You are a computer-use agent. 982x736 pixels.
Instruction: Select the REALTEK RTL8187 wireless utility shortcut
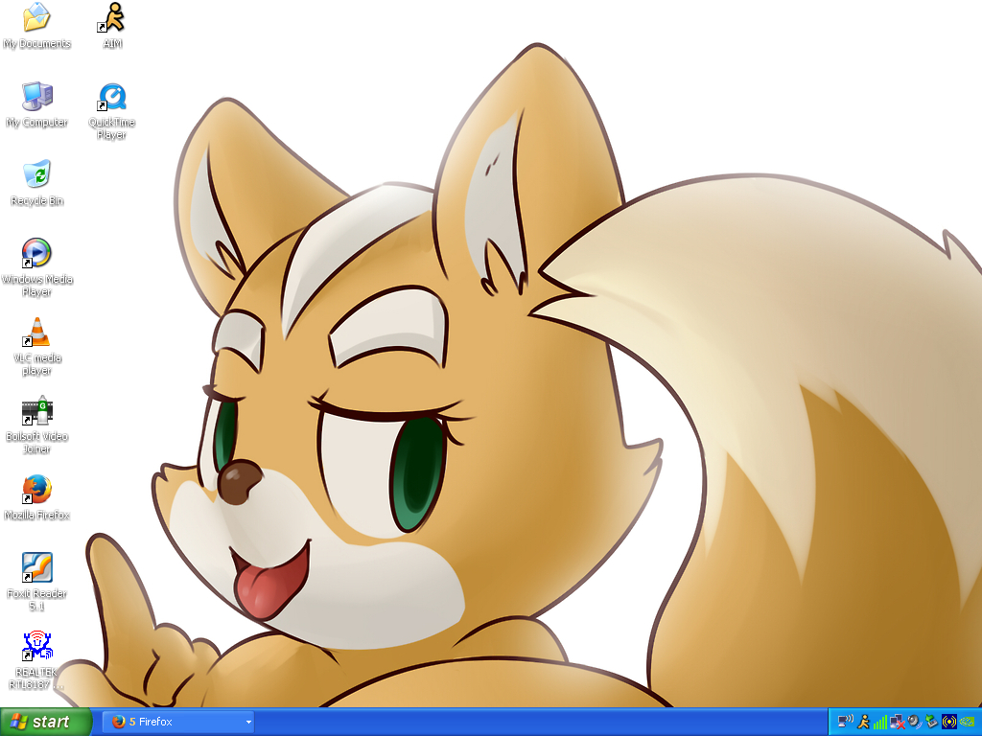click(x=36, y=647)
